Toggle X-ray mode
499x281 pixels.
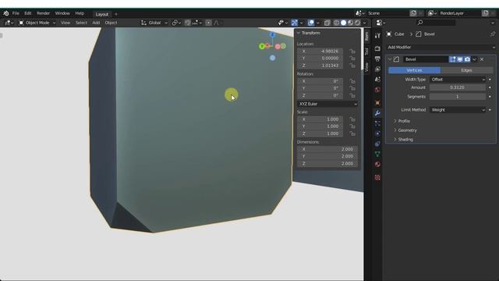[327, 23]
